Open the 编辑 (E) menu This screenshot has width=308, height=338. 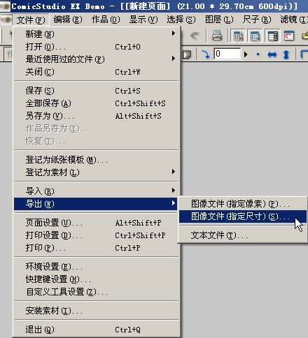tap(68, 20)
